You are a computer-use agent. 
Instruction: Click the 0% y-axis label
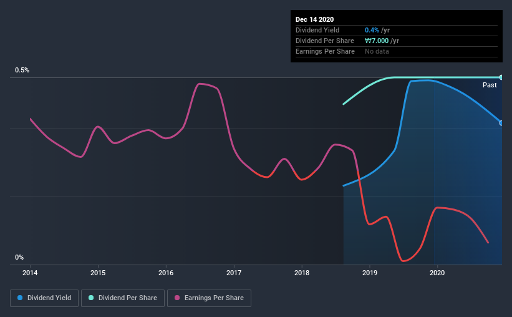(x=19, y=258)
